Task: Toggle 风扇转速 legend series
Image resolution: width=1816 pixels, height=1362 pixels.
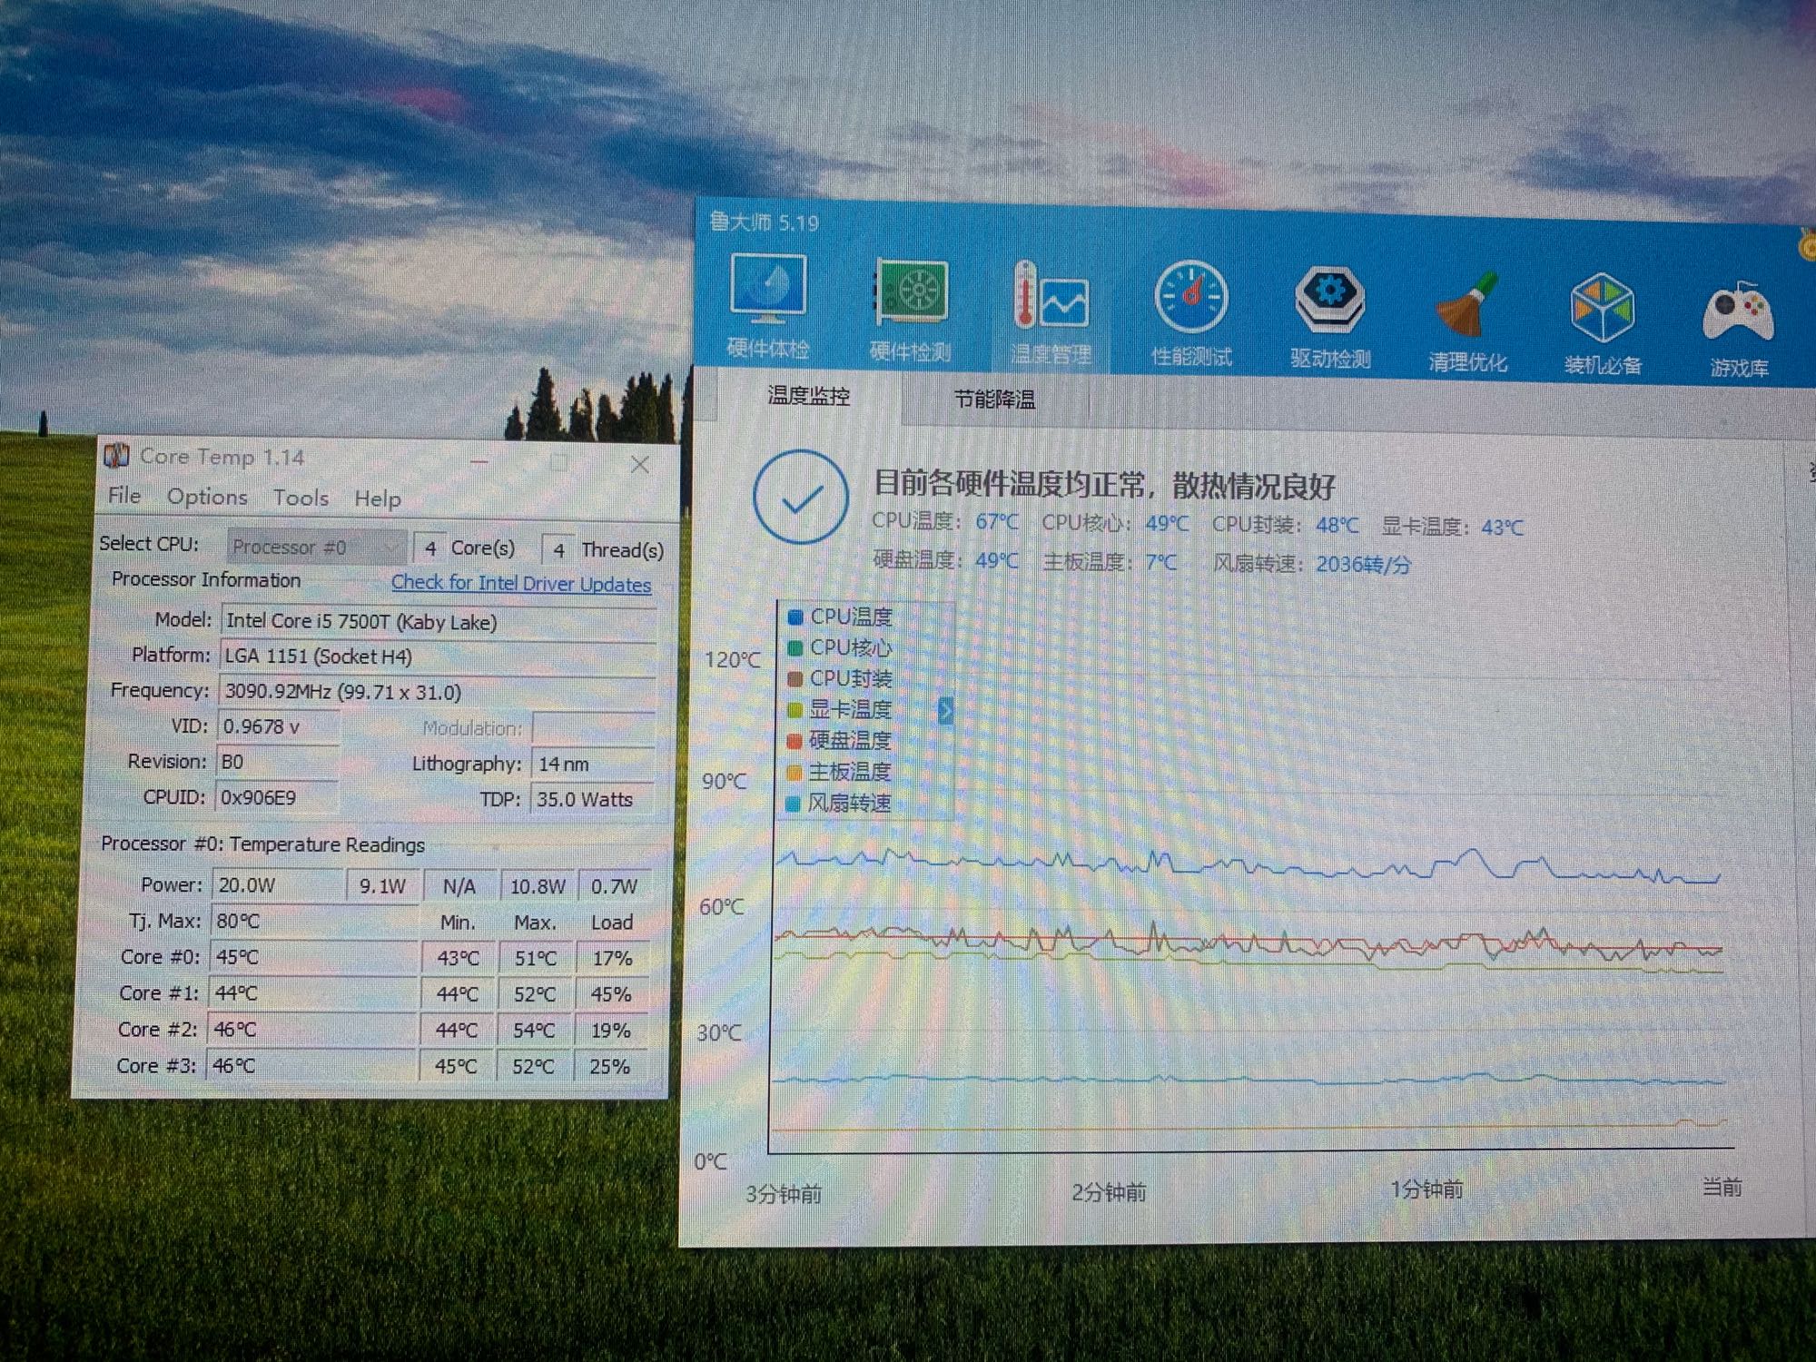Action: pos(839,803)
